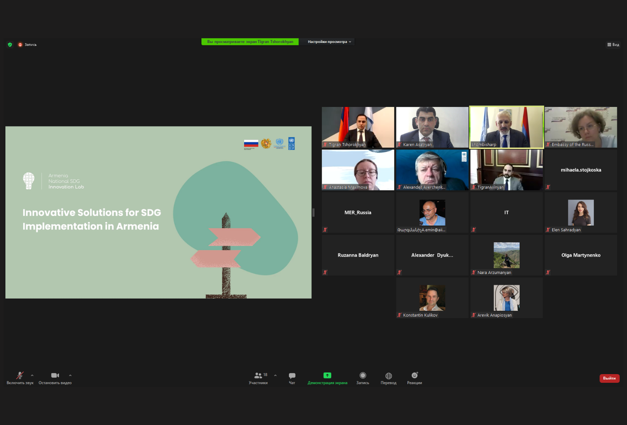The height and width of the screenshot is (425, 627).
Task: Expand the video options arrow next to camera
Action: [x=70, y=375]
